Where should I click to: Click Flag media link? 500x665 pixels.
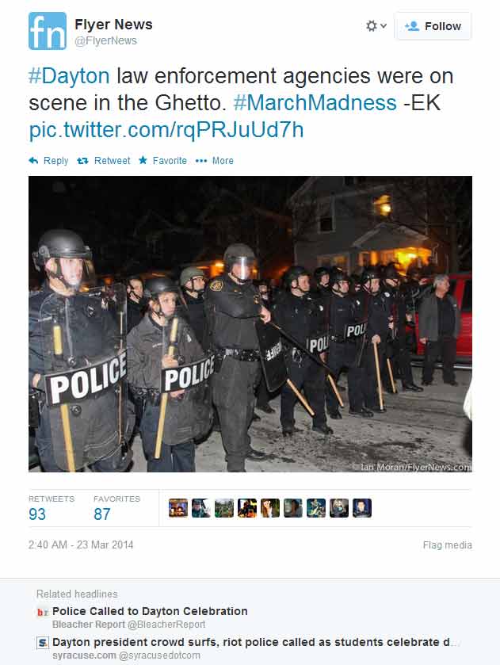448,545
